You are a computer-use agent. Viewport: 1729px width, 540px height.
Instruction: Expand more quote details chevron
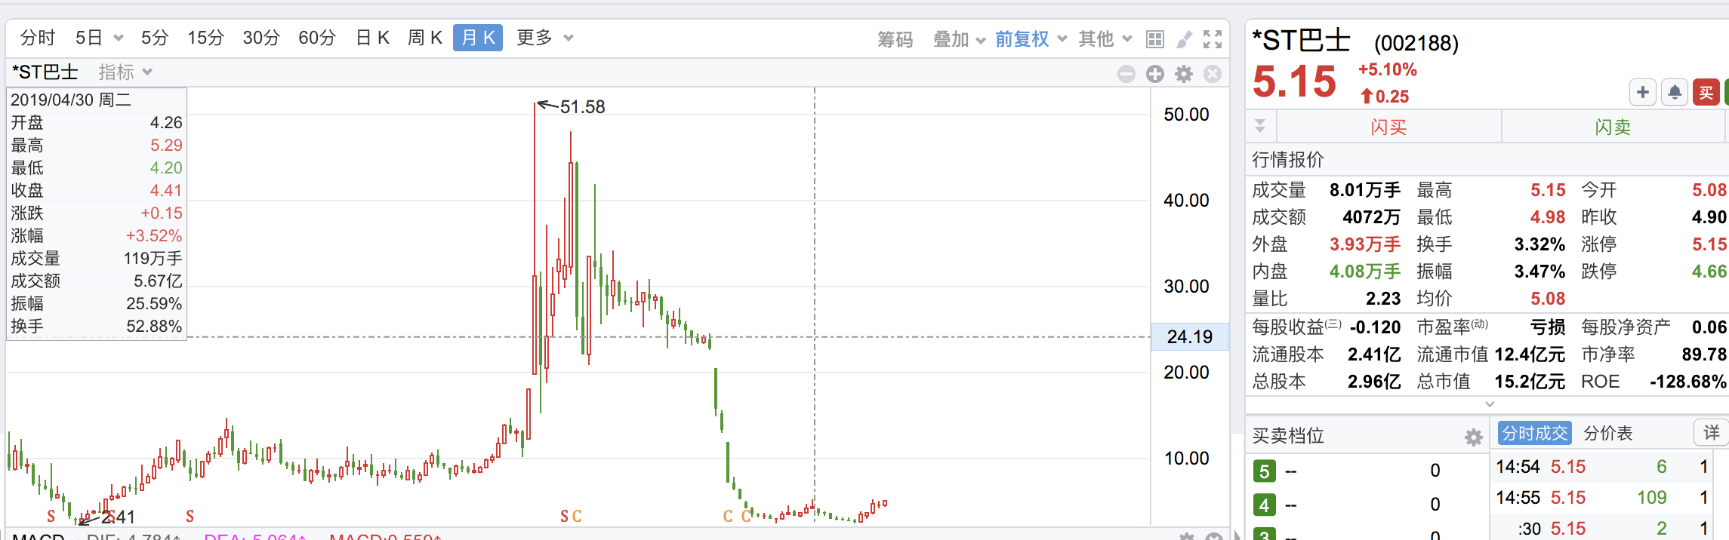pos(1490,404)
